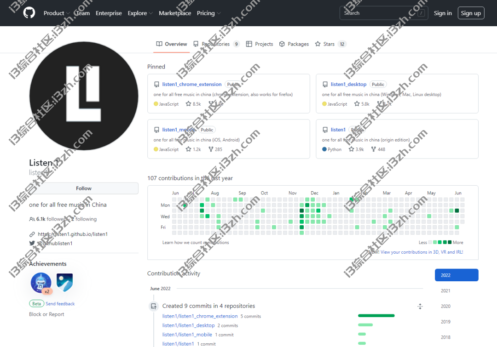Click the Block or Report link
This screenshot has width=497, height=347.
pyautogui.click(x=46, y=314)
